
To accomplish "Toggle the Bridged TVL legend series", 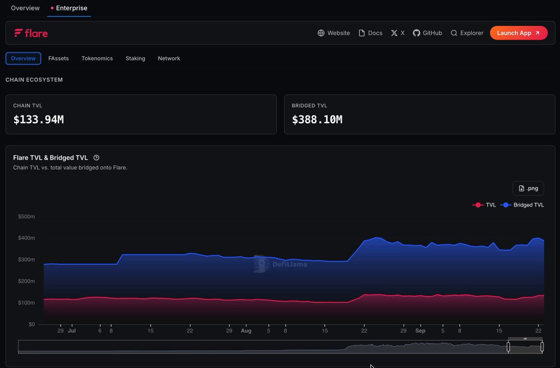I will pos(522,205).
